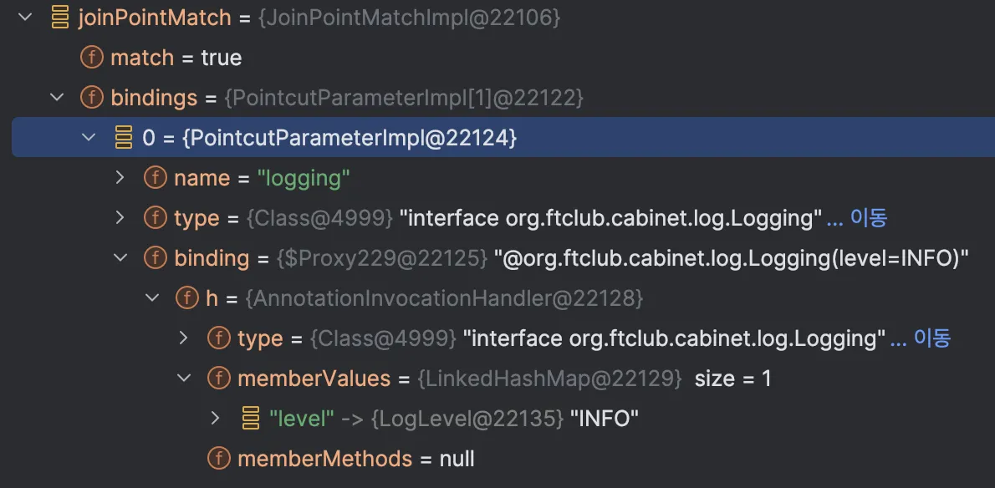
Task: Click the field icon beside memberValues
Action: 219,379
